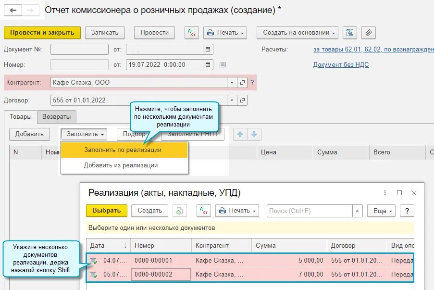The image size is (434, 290).
Task: Click the Договор field 555 от 01.01.2022
Action: (139, 100)
